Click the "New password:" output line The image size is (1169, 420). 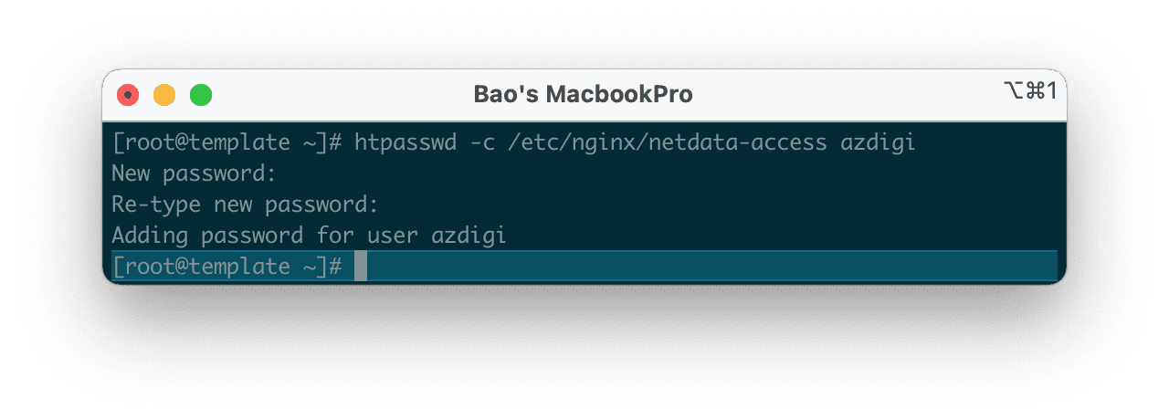[194, 173]
